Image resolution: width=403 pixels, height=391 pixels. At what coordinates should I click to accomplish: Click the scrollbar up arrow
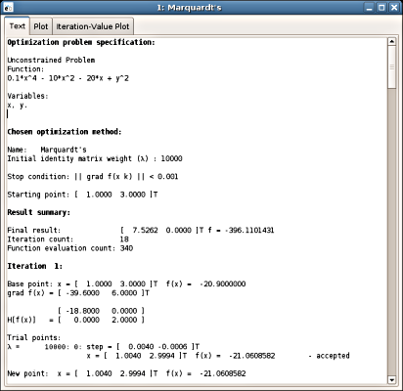(391, 41)
